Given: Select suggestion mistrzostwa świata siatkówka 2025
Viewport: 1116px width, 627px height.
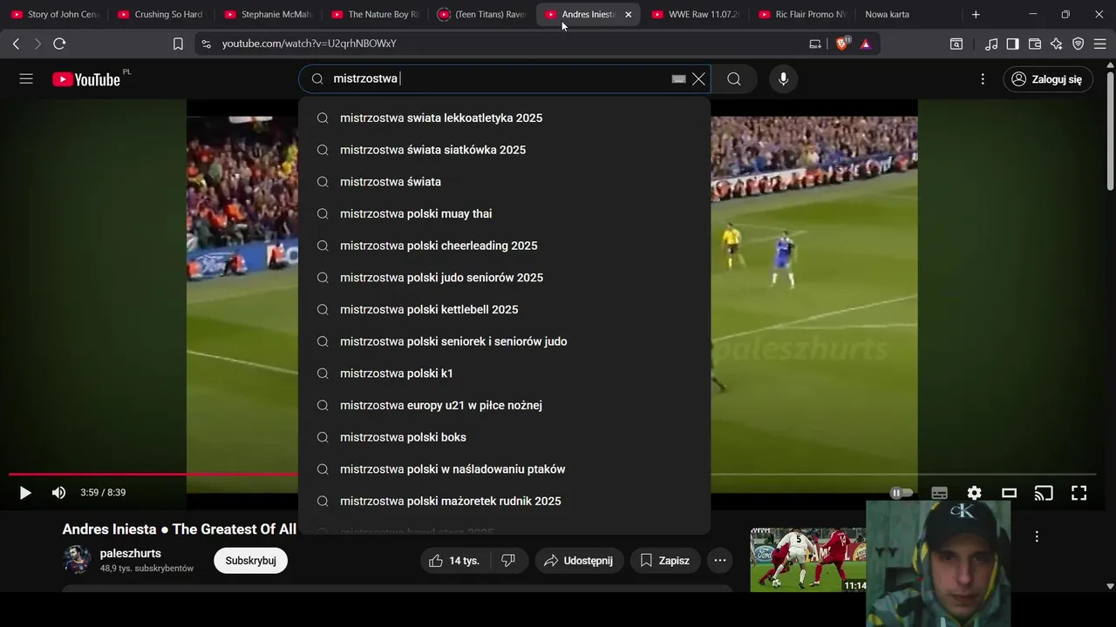Looking at the screenshot, I should tap(504, 150).
